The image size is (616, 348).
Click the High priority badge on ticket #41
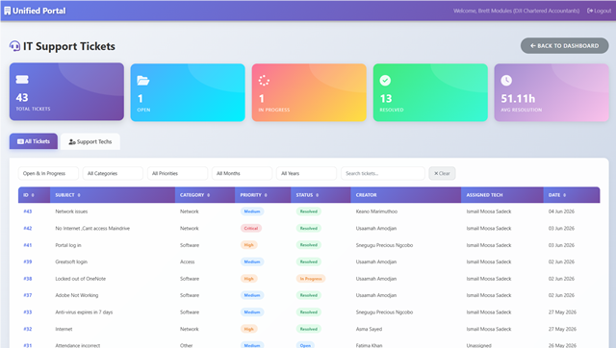pyautogui.click(x=248, y=245)
